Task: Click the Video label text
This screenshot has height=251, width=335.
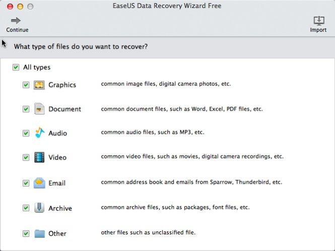Action: [57, 157]
